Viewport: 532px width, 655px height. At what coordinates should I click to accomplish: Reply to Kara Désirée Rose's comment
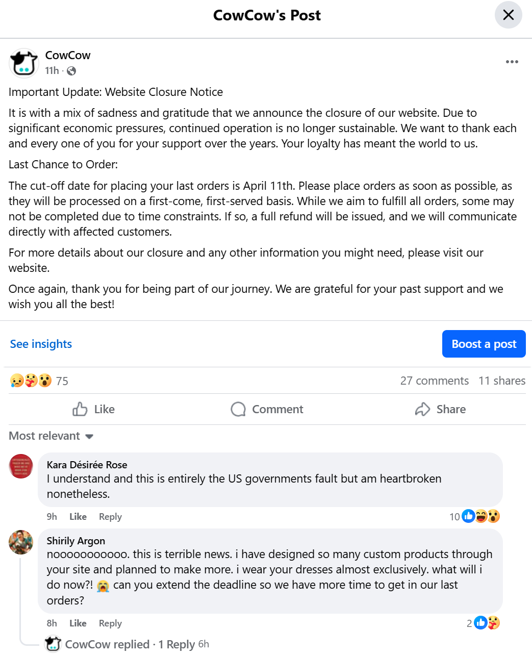tap(110, 516)
